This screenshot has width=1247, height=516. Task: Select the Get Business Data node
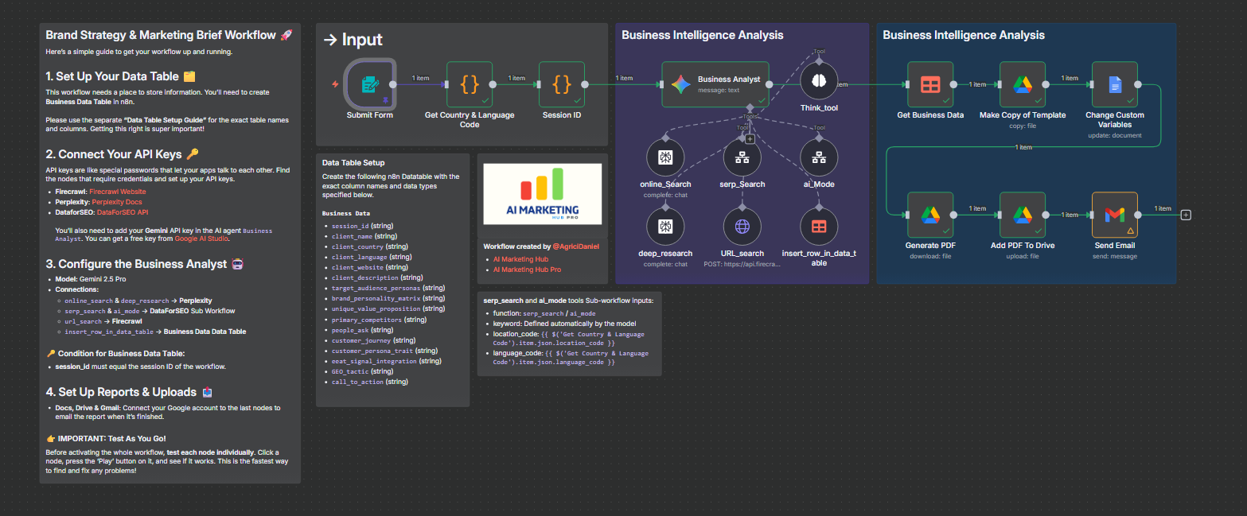[929, 84]
